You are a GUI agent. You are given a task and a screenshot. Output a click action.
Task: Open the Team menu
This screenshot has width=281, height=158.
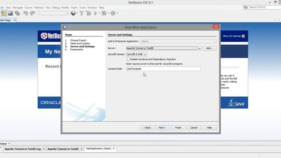point(74,7)
